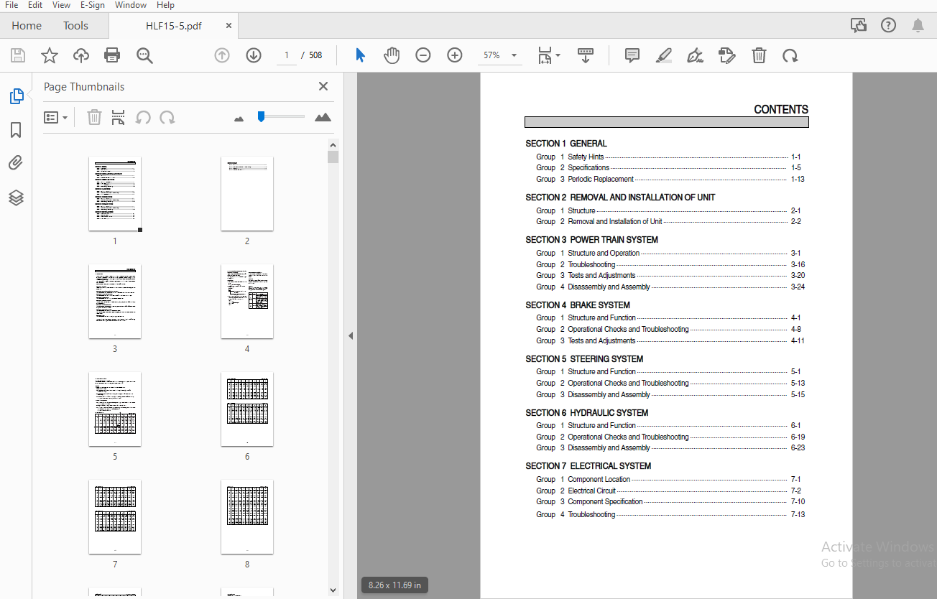
Task: Open the Layers sidebar panel
Action: pyautogui.click(x=16, y=198)
